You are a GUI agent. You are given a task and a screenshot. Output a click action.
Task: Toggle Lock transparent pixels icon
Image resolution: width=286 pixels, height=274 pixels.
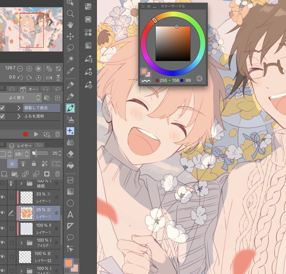(x=44, y=163)
